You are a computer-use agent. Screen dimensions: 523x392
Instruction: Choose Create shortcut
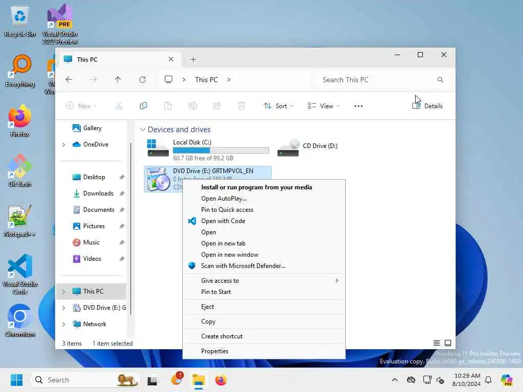pyautogui.click(x=264, y=337)
